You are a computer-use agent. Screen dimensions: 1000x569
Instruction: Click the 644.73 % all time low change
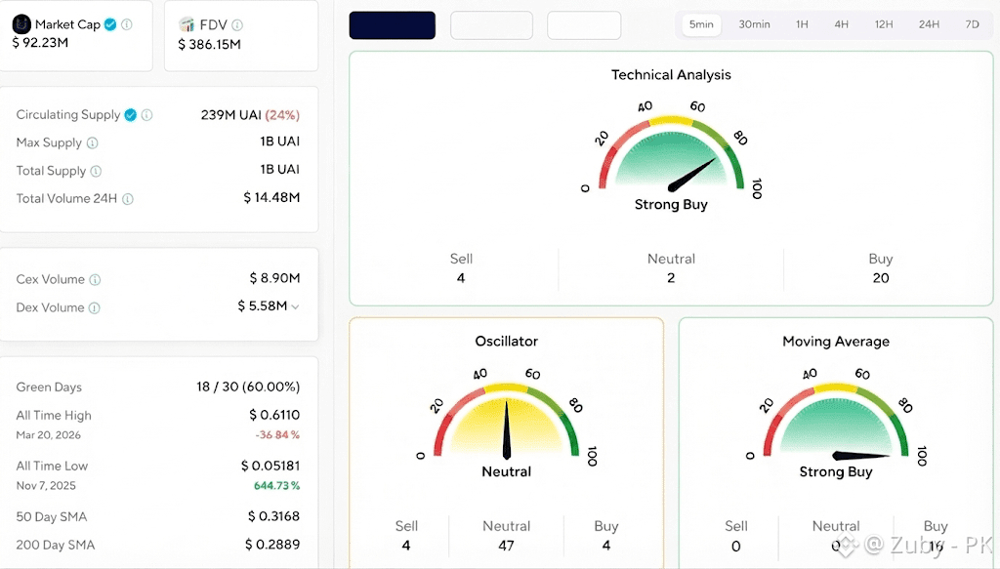(276, 485)
